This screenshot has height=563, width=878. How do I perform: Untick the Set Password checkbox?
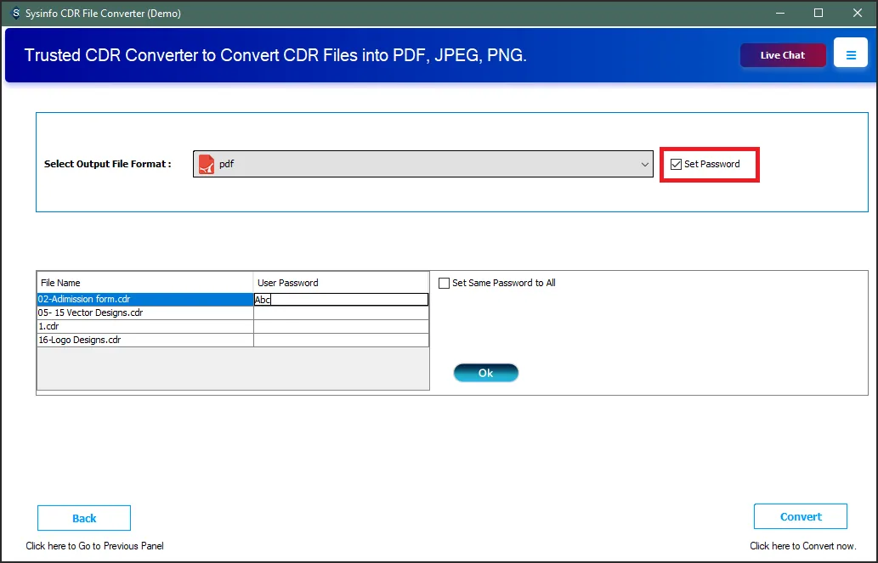[676, 164]
